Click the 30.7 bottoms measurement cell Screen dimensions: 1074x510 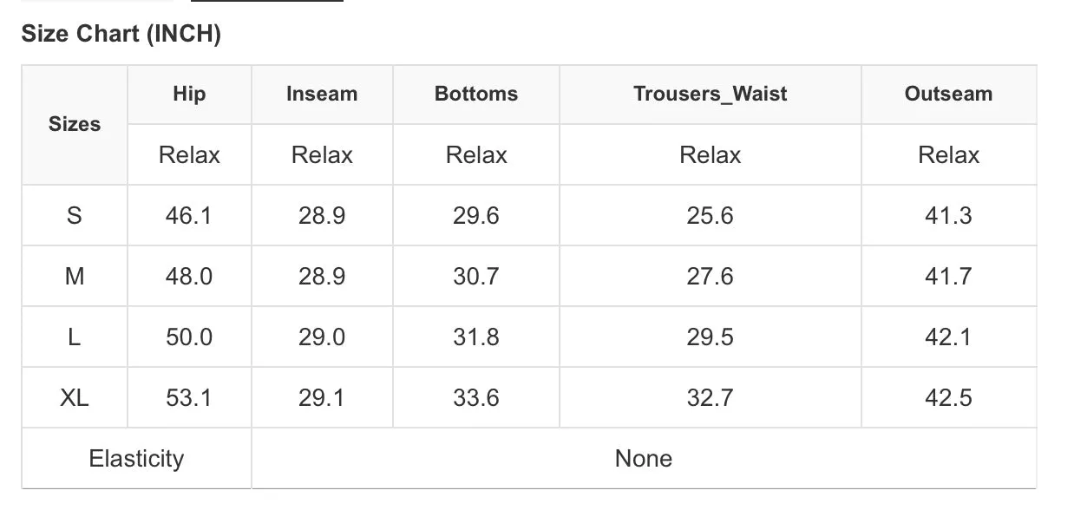pyautogui.click(x=476, y=276)
